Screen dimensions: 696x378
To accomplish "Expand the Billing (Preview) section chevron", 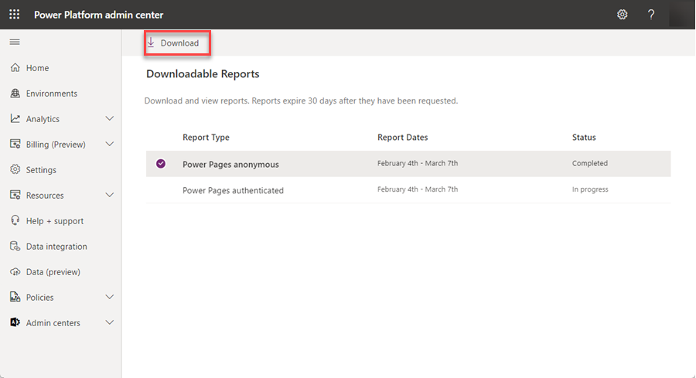I will 109,145.
